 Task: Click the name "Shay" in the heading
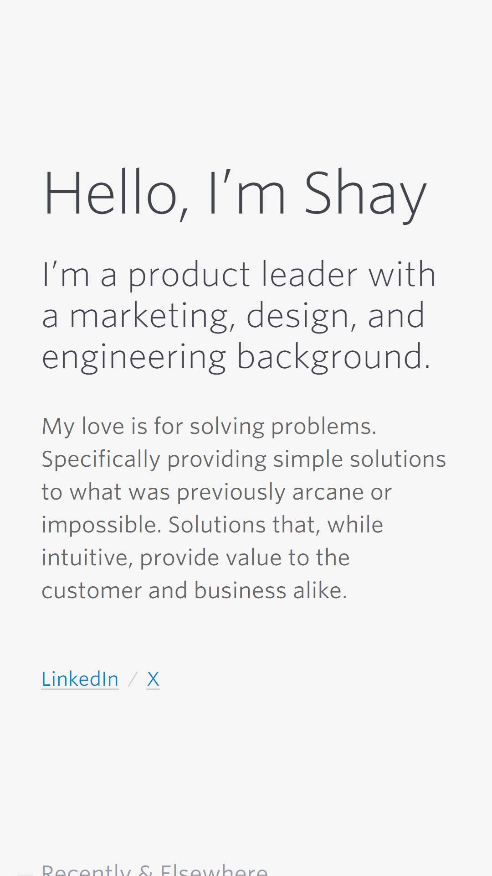click(365, 196)
